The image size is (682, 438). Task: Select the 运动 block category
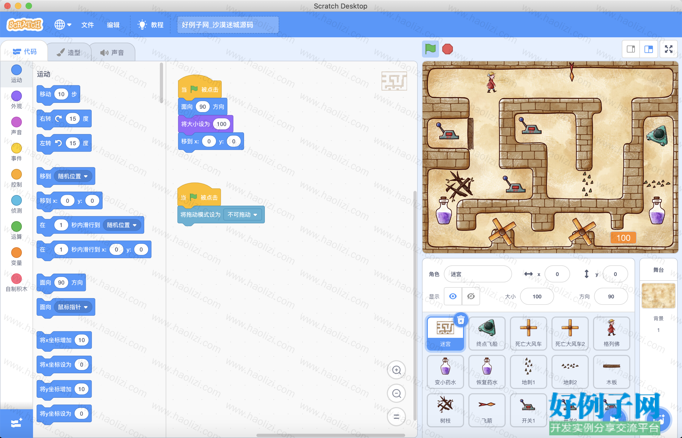tap(17, 74)
